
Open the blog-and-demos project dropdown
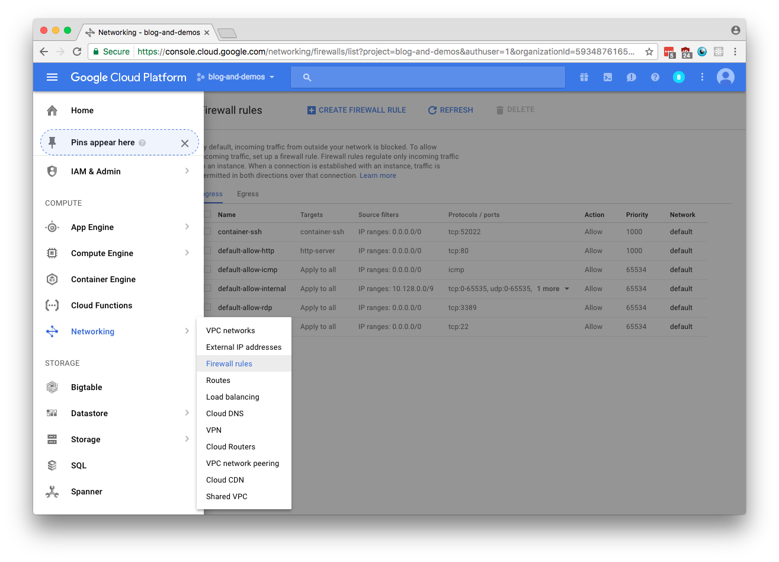point(236,77)
